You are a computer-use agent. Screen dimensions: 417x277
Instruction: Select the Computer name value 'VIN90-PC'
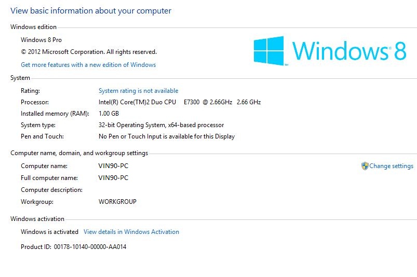tap(113, 166)
